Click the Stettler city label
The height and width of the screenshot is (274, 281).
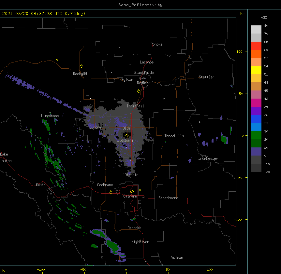(207, 77)
